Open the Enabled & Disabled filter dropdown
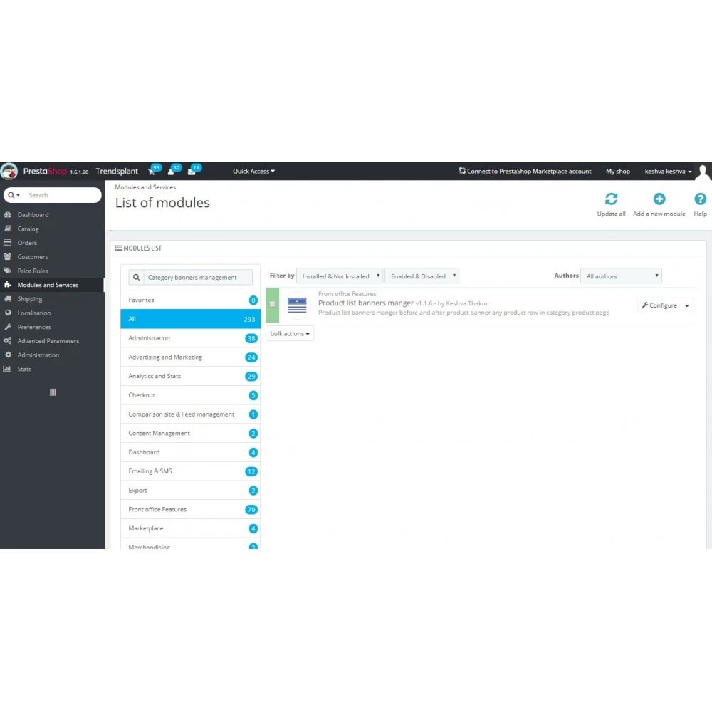 [x=422, y=276]
